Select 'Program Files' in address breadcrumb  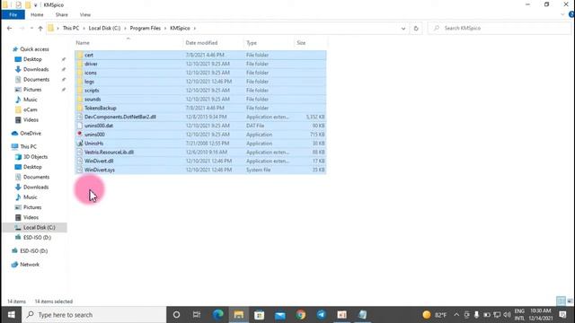(146, 28)
